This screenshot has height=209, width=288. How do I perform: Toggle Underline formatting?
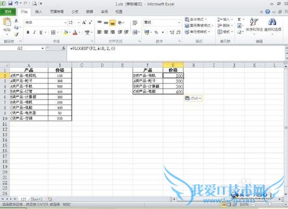click(41, 32)
